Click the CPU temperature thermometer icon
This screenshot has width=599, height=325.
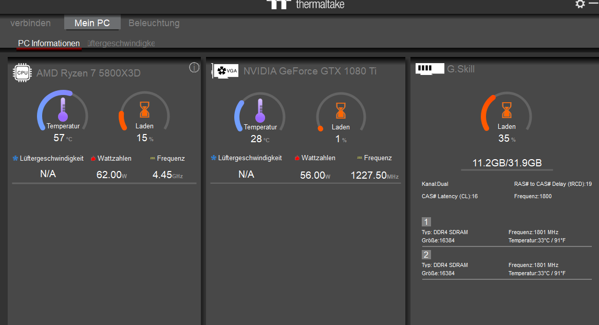[x=63, y=109]
